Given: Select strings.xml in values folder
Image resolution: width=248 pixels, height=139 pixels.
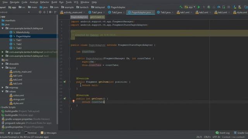Looking at the screenshot, I should (19, 99).
